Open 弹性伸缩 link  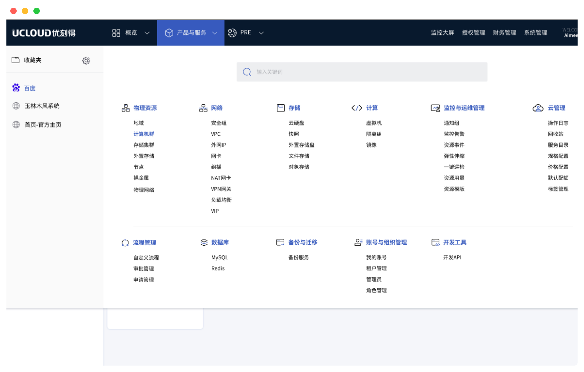pyautogui.click(x=454, y=156)
